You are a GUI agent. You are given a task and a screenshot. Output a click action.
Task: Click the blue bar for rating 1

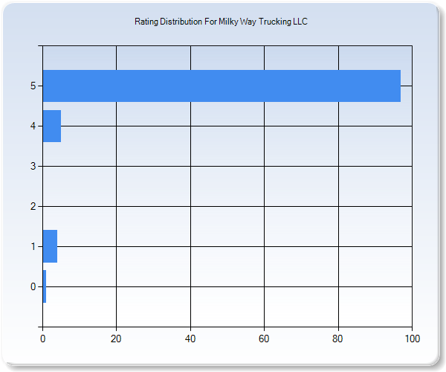coord(50,246)
